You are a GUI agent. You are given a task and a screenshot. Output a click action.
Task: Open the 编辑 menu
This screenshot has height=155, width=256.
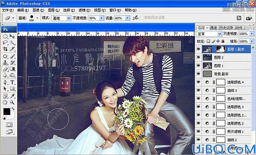tap(23, 10)
